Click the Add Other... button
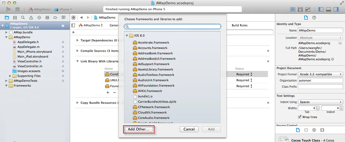Screen dimensions: 345x142 coord(138,129)
